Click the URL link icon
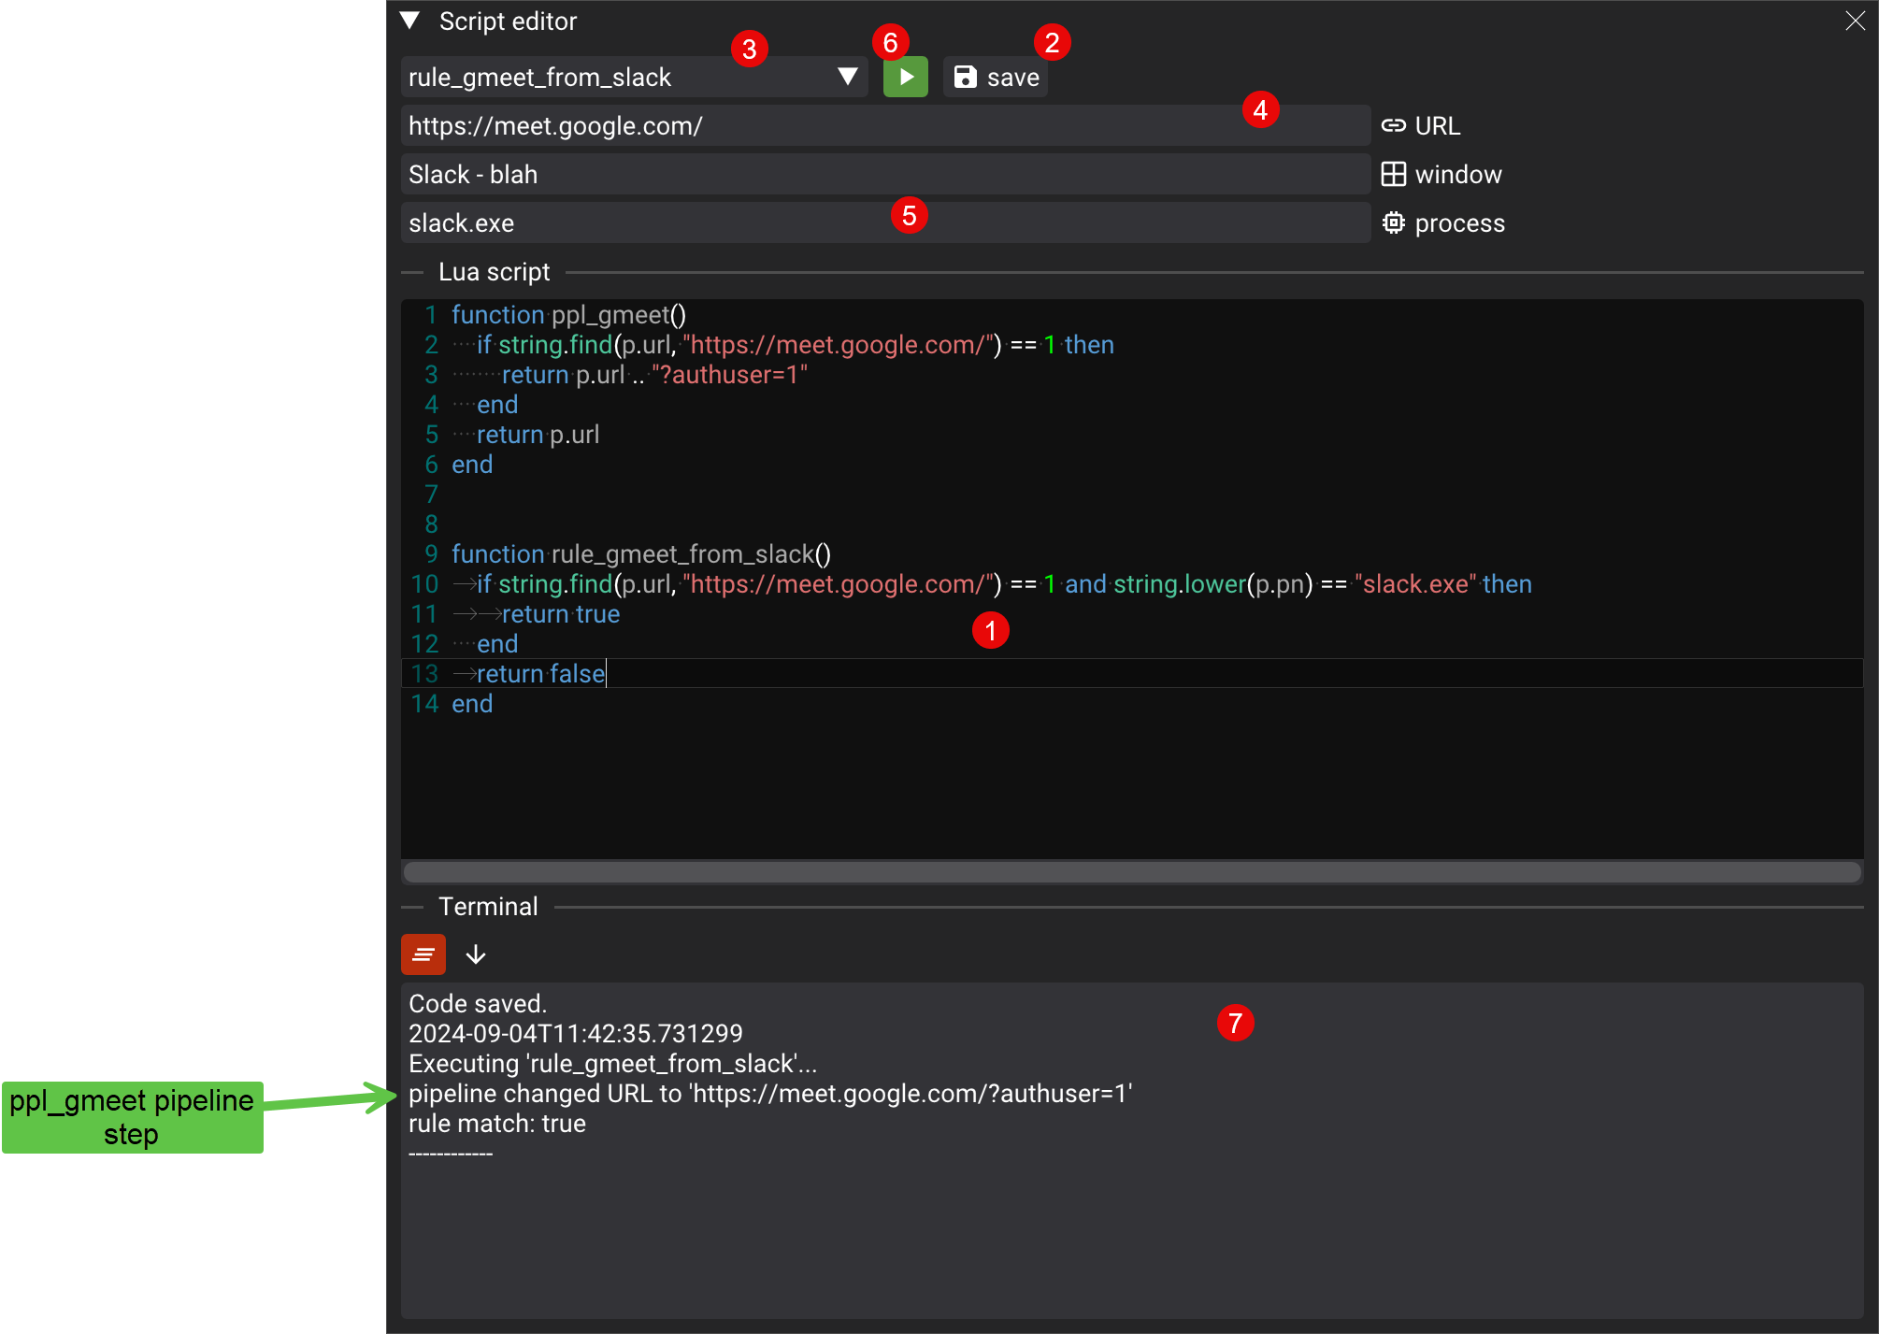 click(1393, 125)
